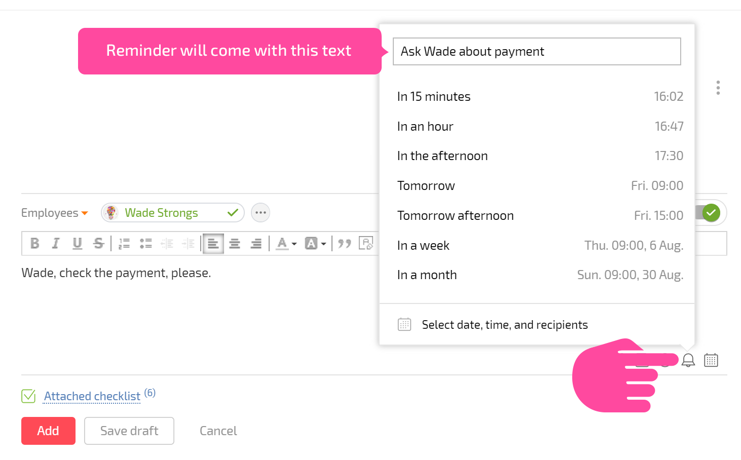This screenshot has width=741, height=460.
Task: Toggle Wade Strongs selection checkmark
Action: point(233,213)
